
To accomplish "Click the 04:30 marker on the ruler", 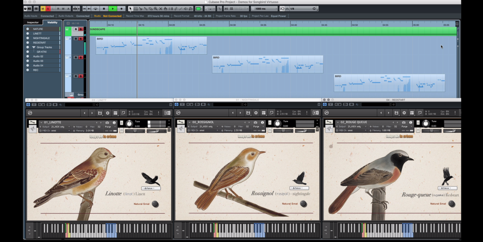I will tap(232, 25).
